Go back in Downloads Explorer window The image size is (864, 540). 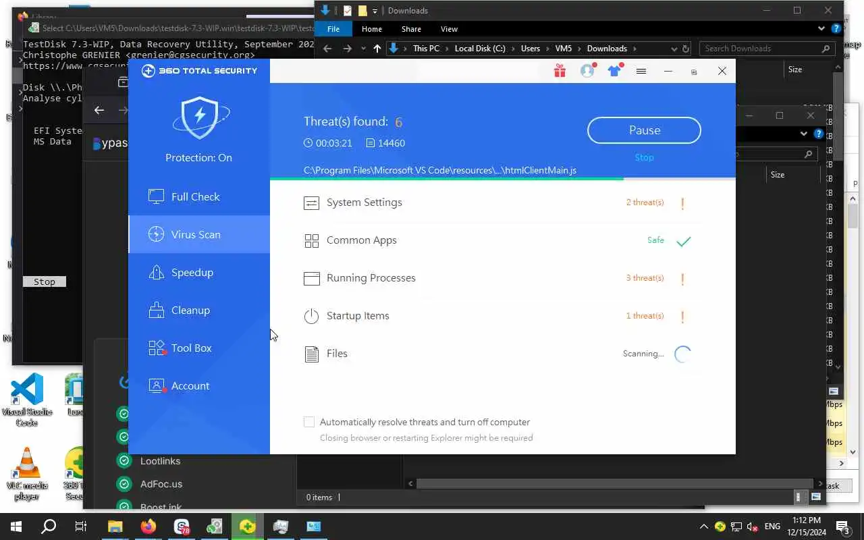(x=327, y=49)
